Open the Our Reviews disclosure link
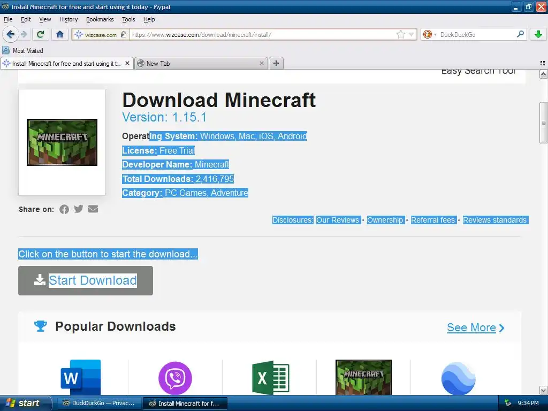Screen dimensions: 548x411 tap(338, 220)
